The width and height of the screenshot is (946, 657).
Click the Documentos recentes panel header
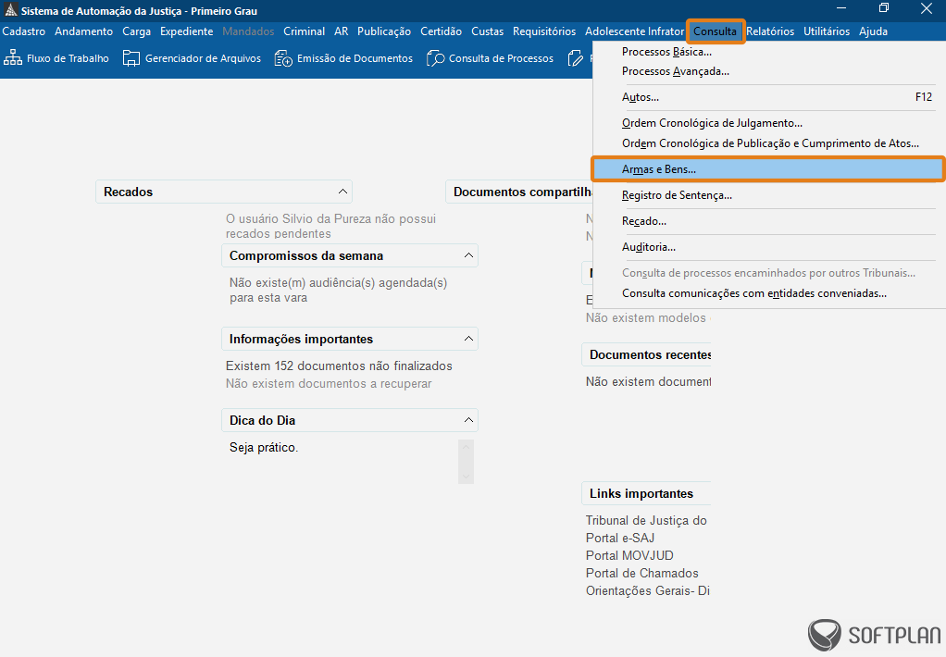(x=646, y=354)
